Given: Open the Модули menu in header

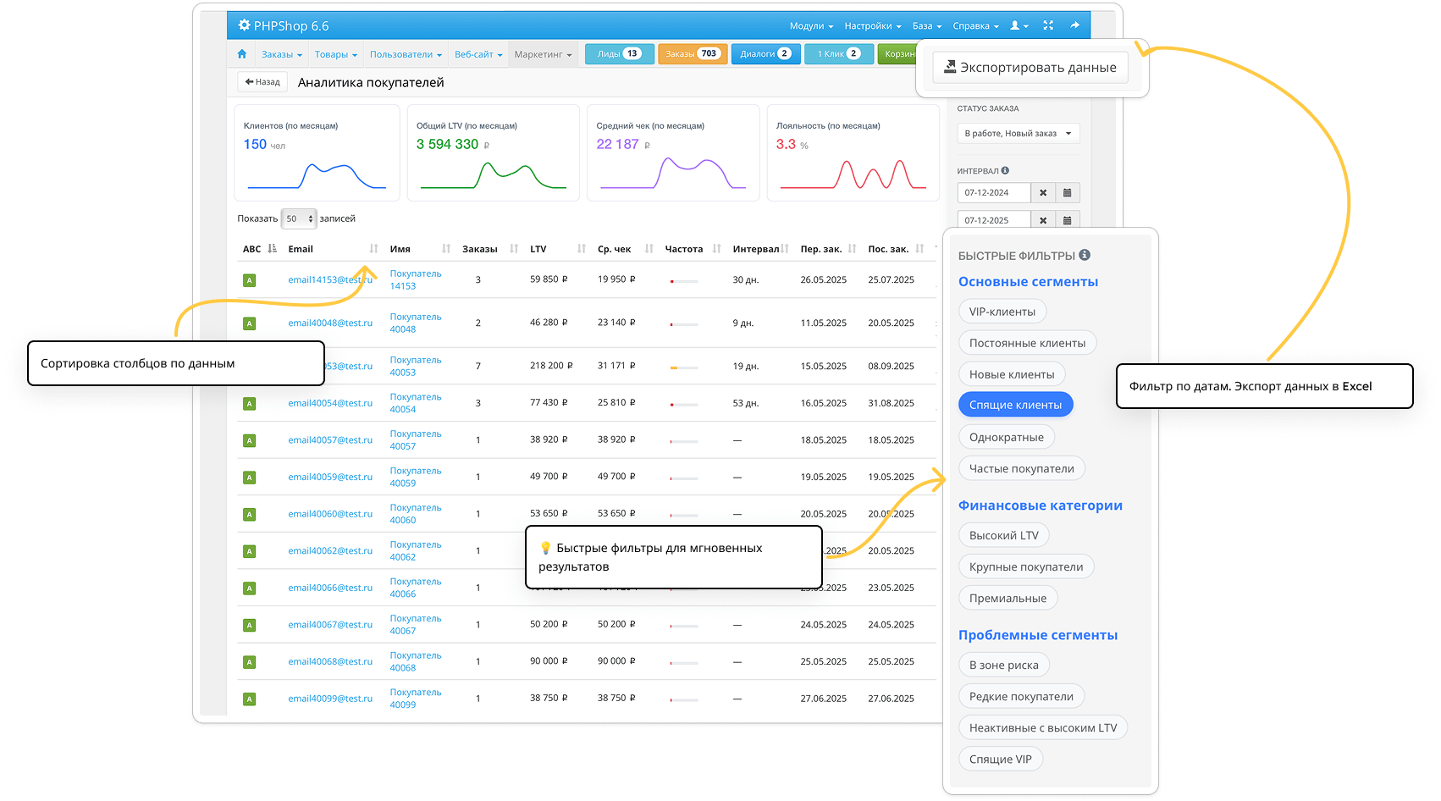Looking at the screenshot, I should [x=811, y=25].
